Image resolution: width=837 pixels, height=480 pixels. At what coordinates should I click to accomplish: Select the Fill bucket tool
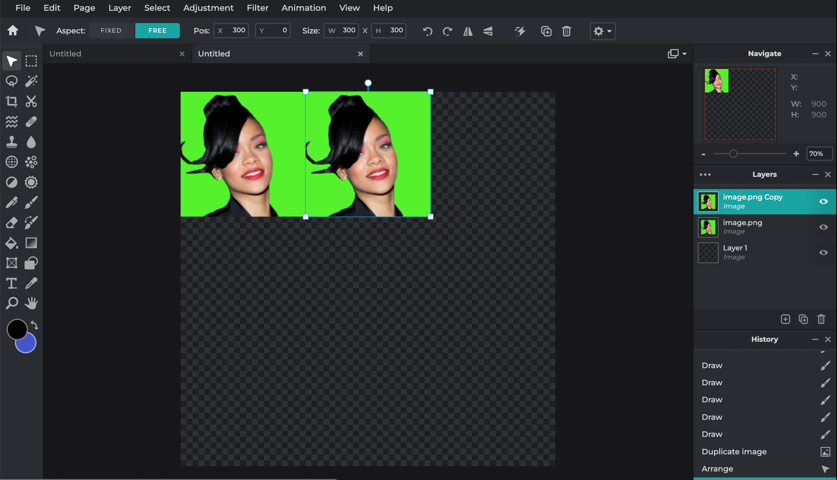12,243
